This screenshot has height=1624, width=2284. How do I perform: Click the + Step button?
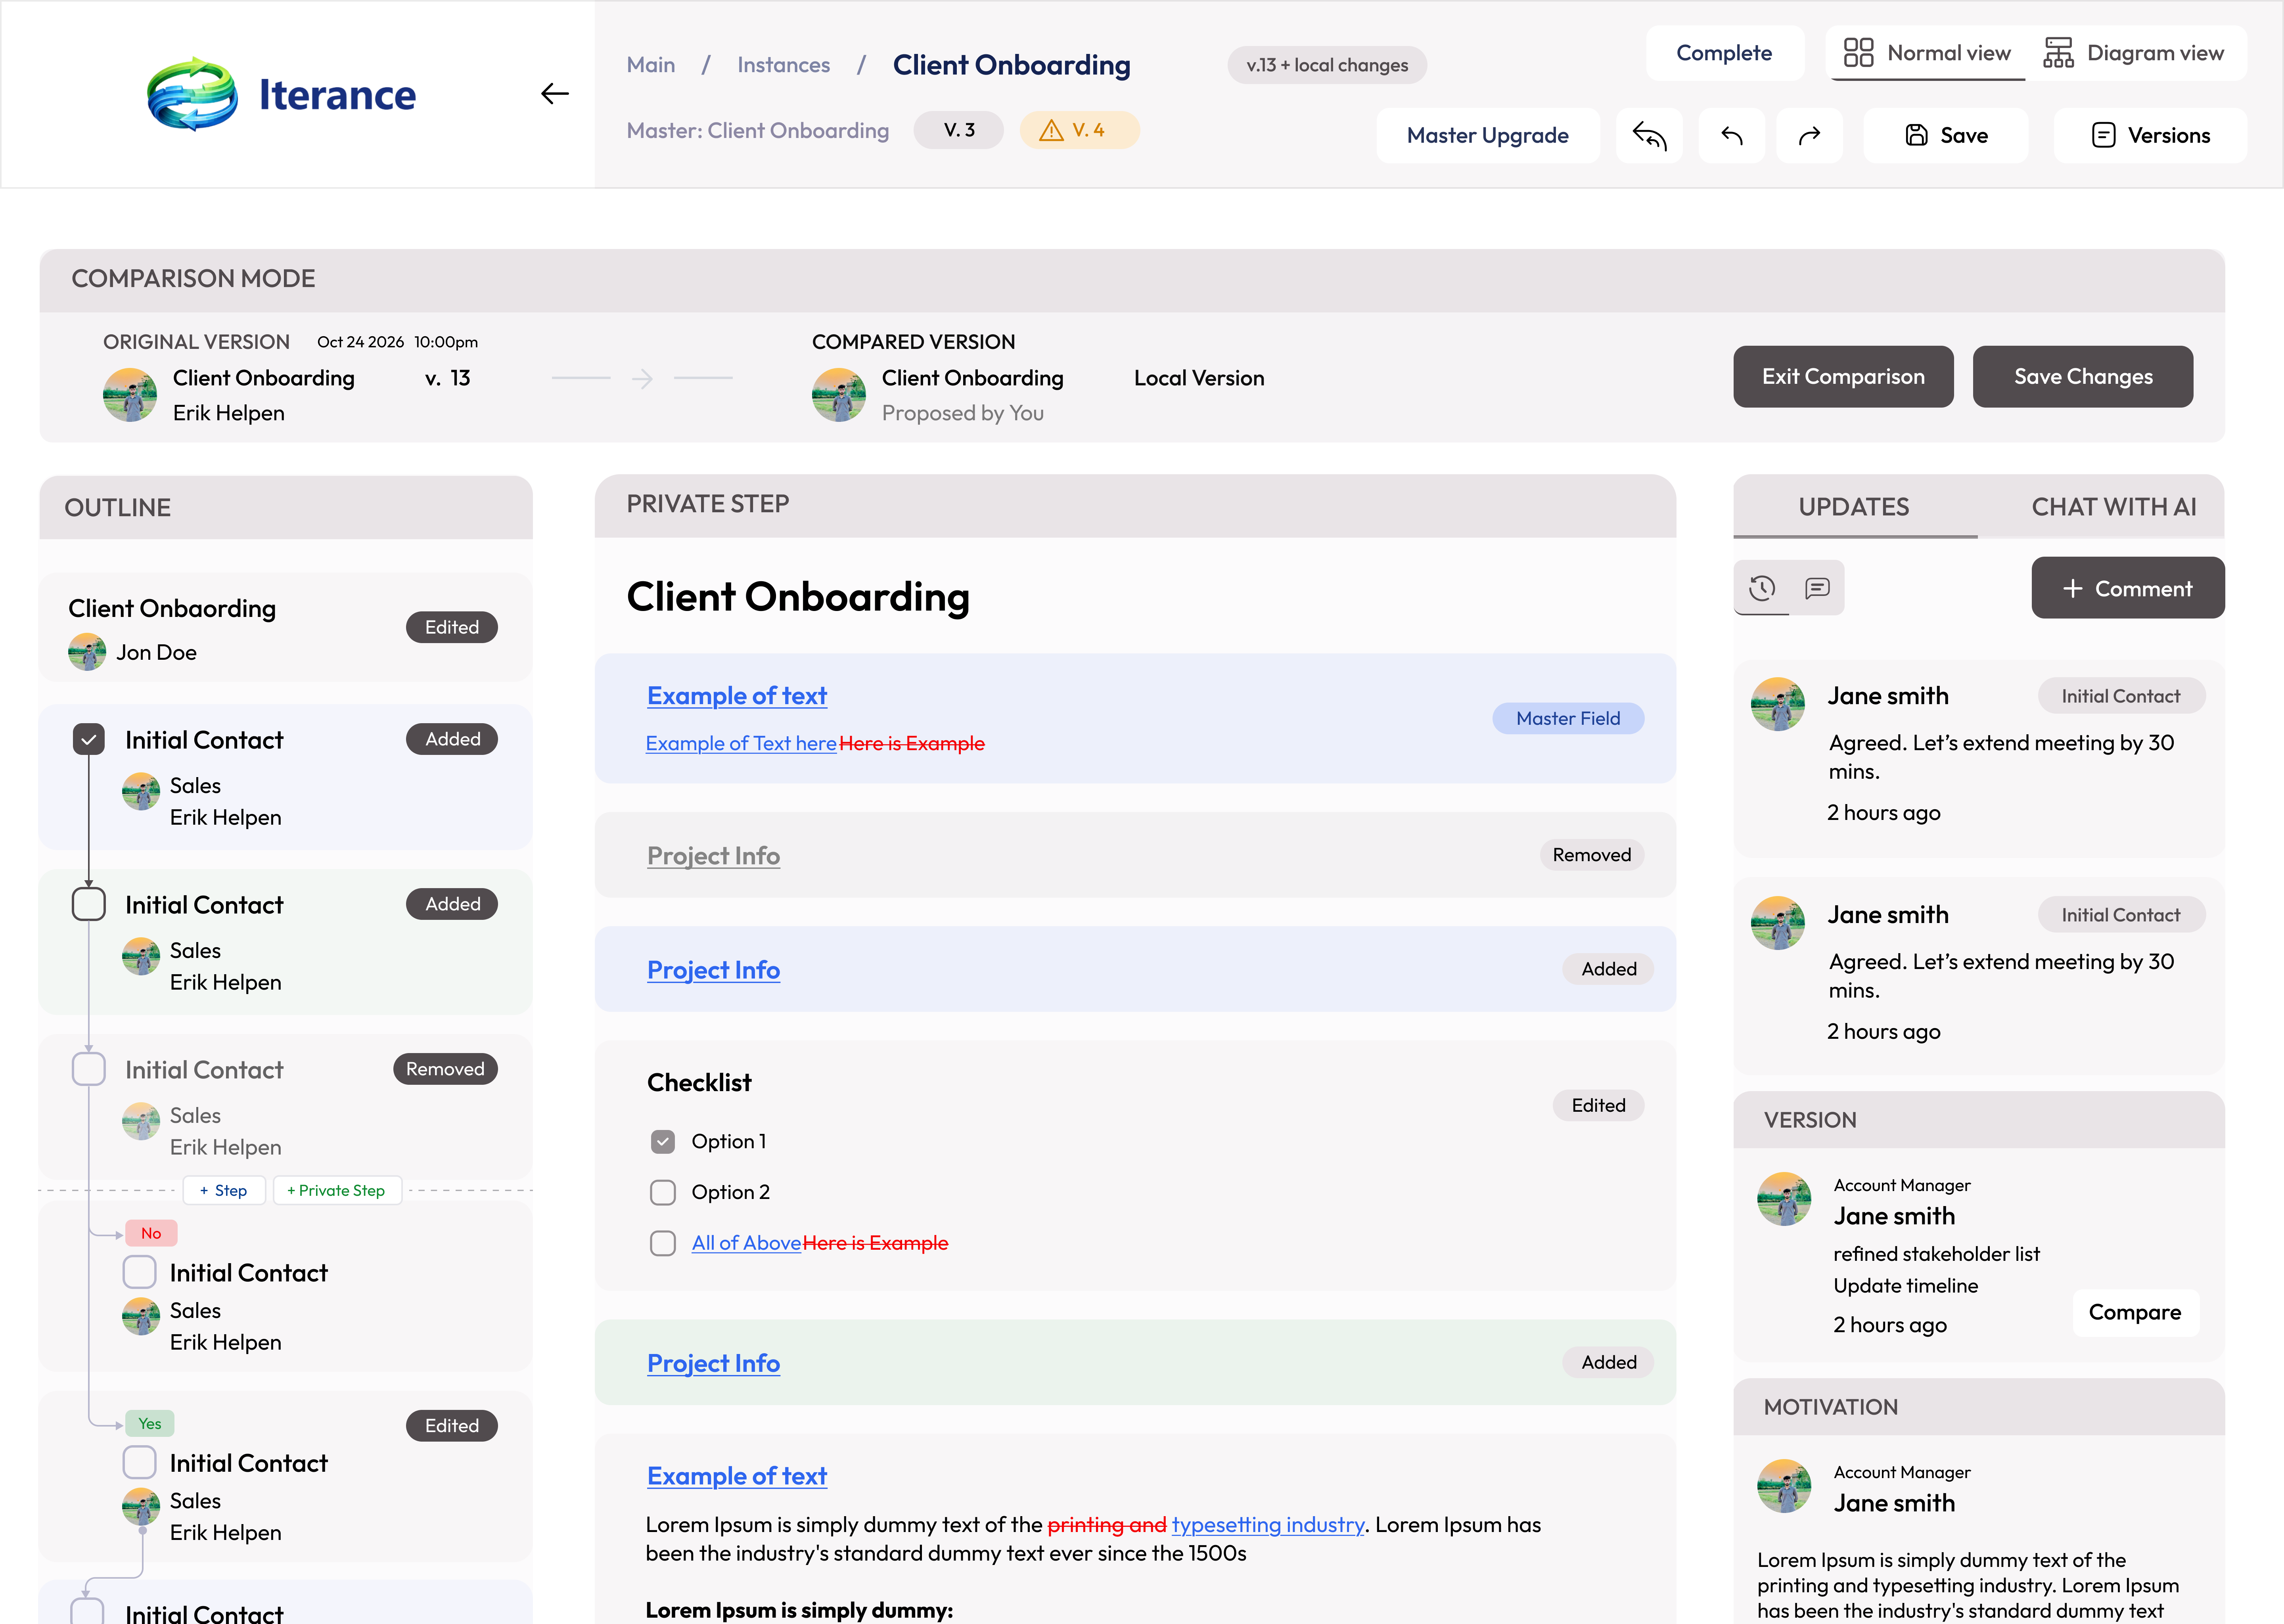pyautogui.click(x=224, y=1190)
